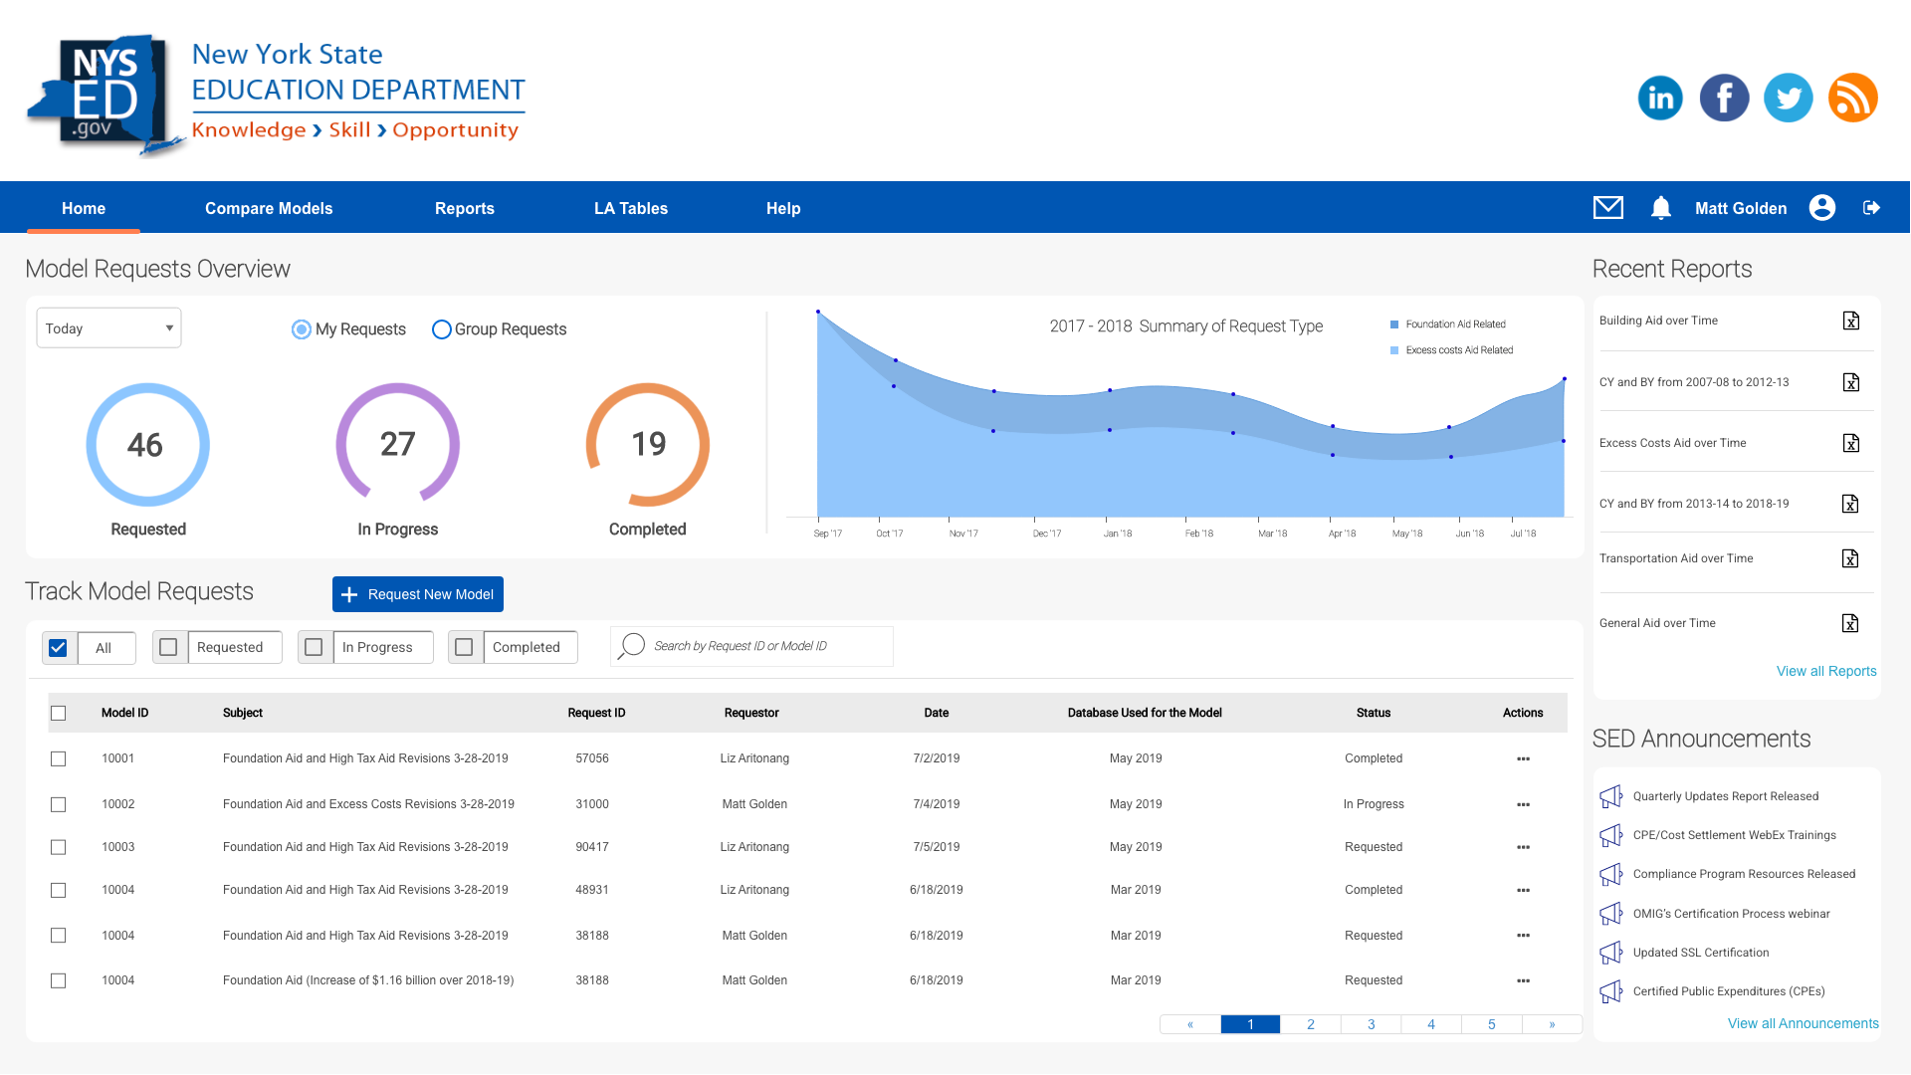Switch to the Compare Models tab
1911x1075 pixels.
[x=269, y=208]
